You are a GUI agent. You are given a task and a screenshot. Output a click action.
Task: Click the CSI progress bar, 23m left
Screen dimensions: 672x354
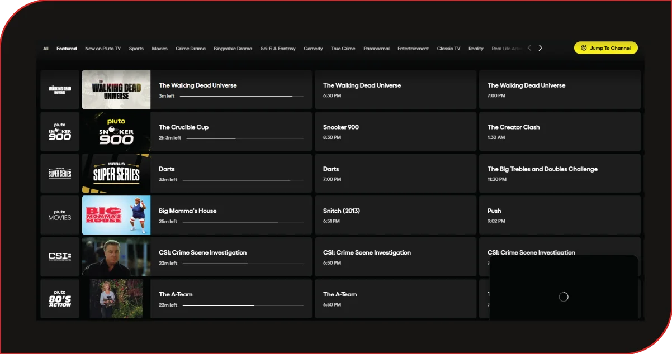pos(243,264)
